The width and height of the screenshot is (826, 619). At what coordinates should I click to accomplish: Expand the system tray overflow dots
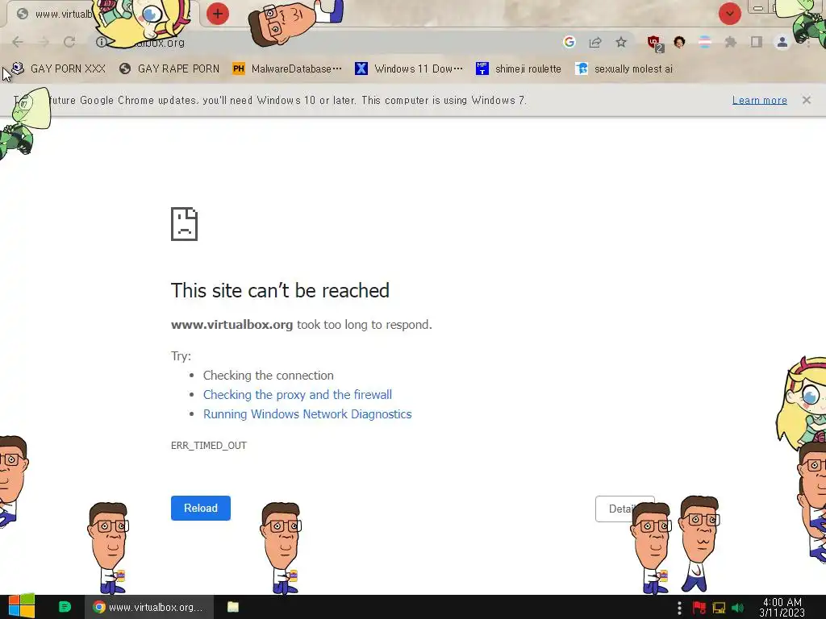click(x=679, y=608)
